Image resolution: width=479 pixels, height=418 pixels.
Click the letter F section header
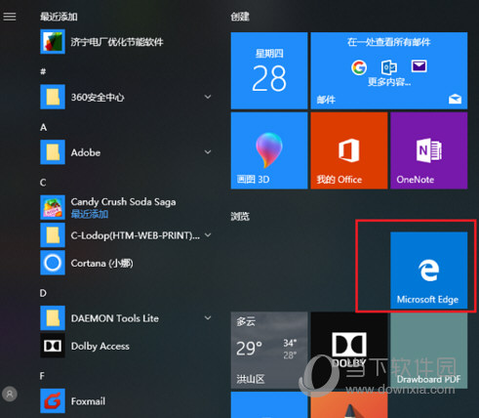(42, 376)
